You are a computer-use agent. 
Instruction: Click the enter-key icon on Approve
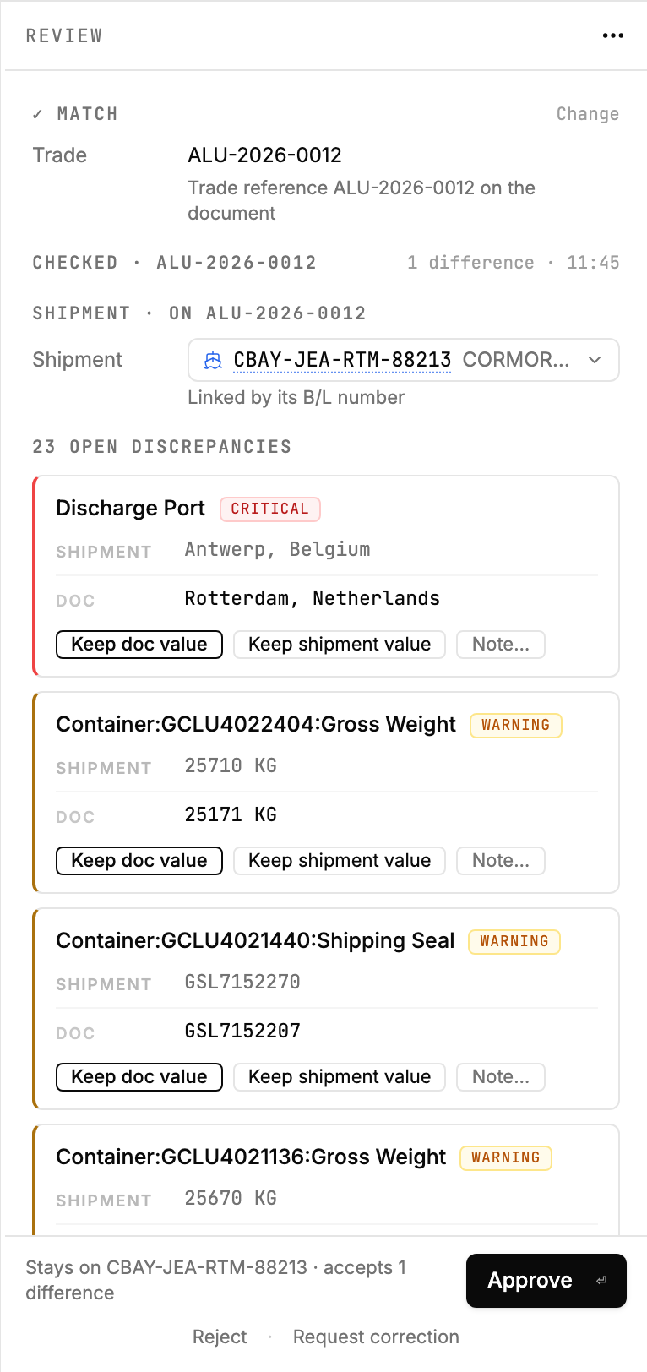[601, 1281]
